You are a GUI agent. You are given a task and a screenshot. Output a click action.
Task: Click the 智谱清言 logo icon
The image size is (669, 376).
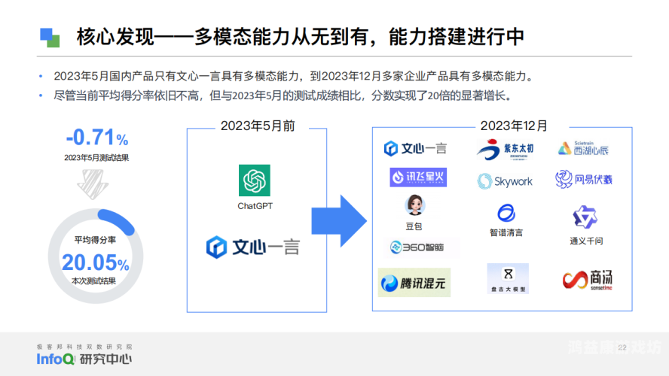(x=506, y=214)
